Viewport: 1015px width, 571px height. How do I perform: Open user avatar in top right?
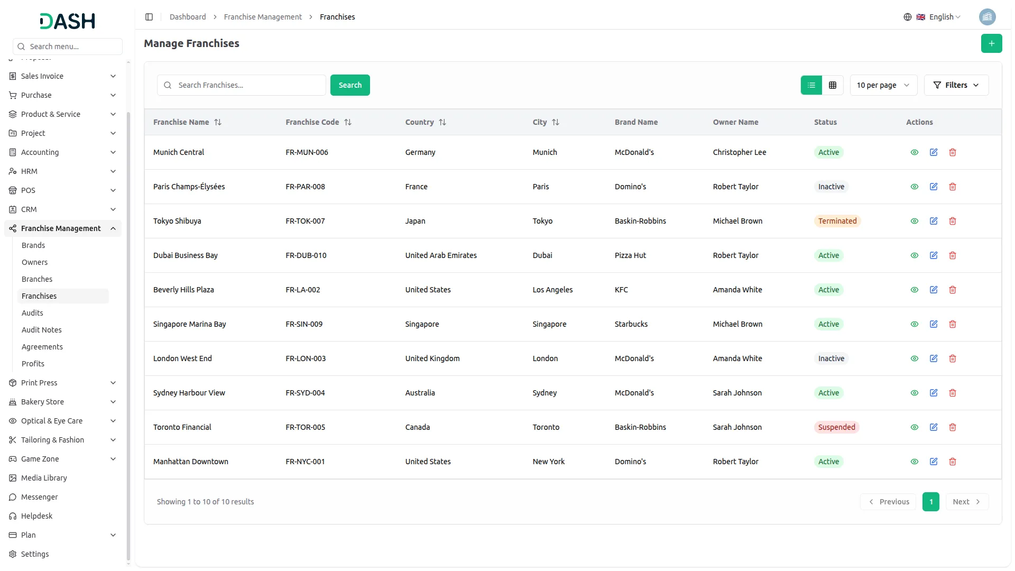coord(987,17)
